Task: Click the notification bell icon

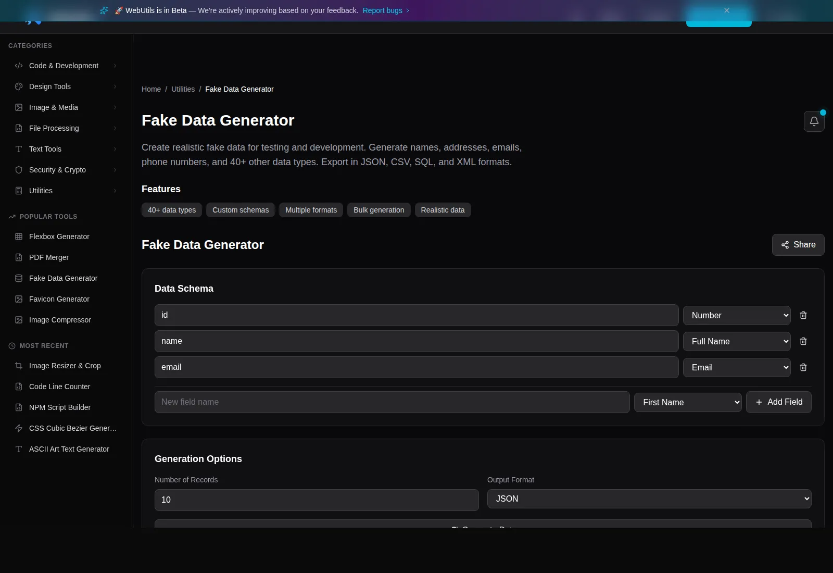Action: [814, 121]
